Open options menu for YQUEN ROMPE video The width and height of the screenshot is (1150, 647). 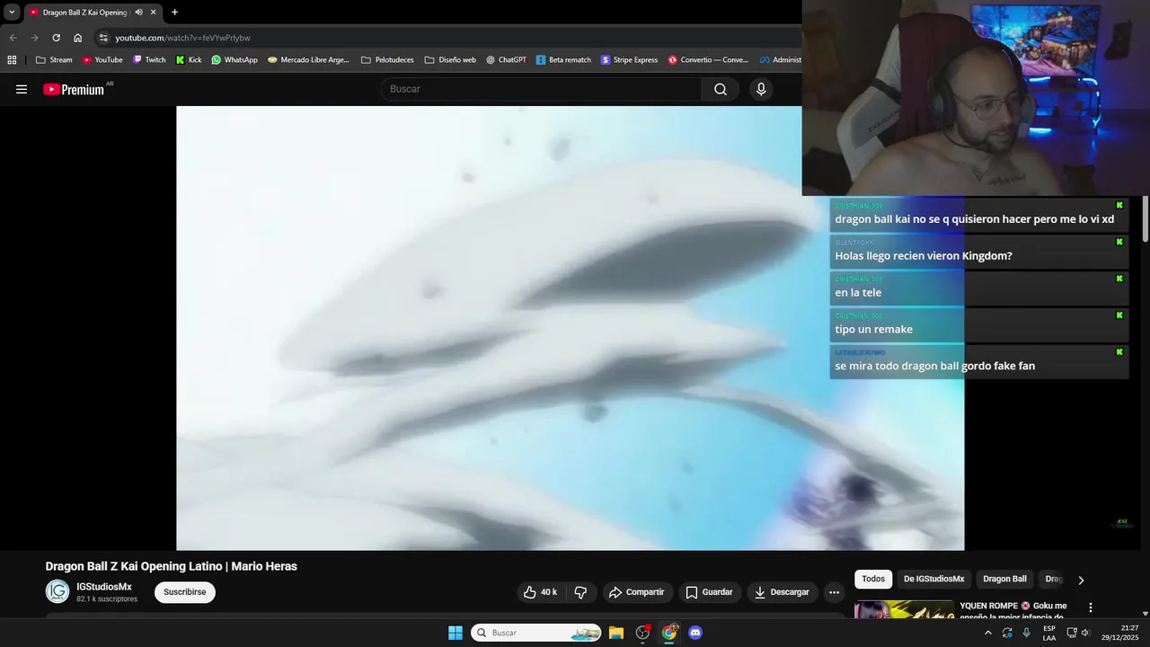1091,608
